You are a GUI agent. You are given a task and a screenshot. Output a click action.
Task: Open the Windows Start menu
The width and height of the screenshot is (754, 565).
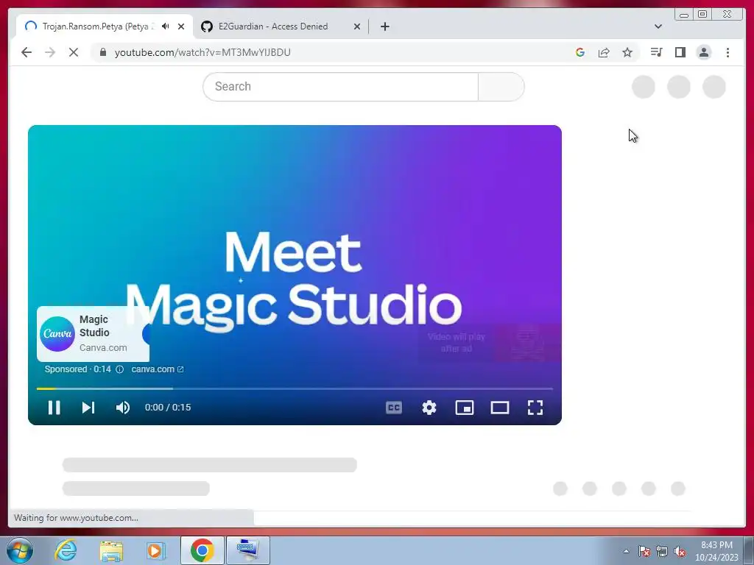pos(19,550)
